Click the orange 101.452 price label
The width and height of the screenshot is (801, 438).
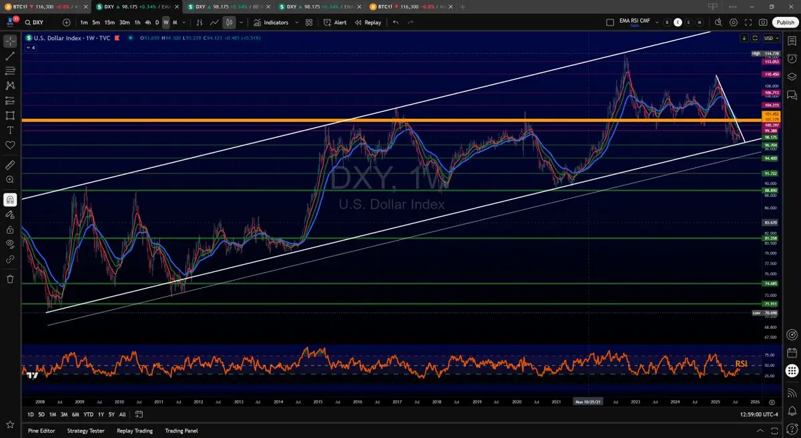pos(771,114)
